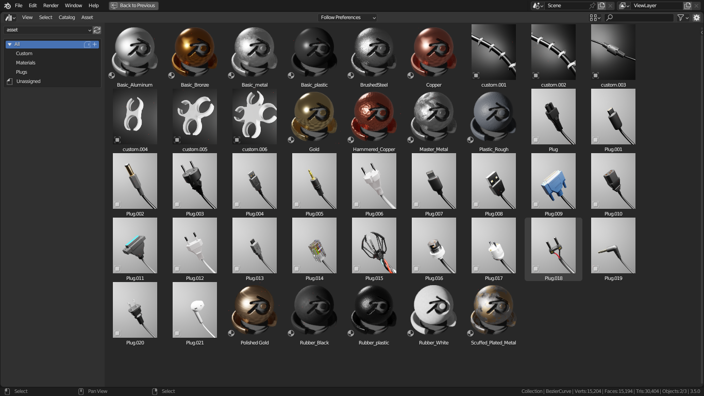Select the Materials catalog
Image resolution: width=704 pixels, height=396 pixels.
(x=25, y=63)
